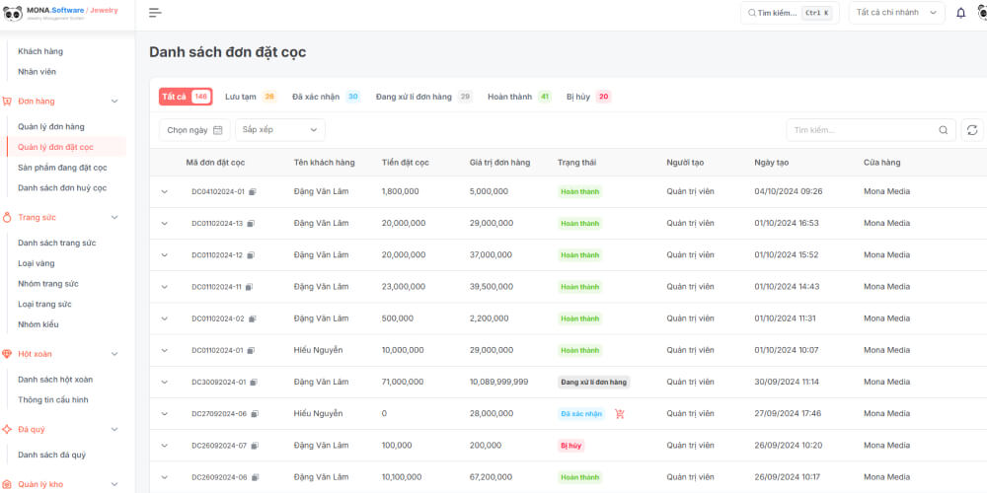987x493 pixels.
Task: Focus the table Tìm kiếm input field
Action: 872,130
